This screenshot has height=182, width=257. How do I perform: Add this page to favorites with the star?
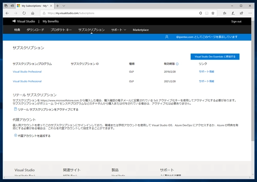coord(213,13)
